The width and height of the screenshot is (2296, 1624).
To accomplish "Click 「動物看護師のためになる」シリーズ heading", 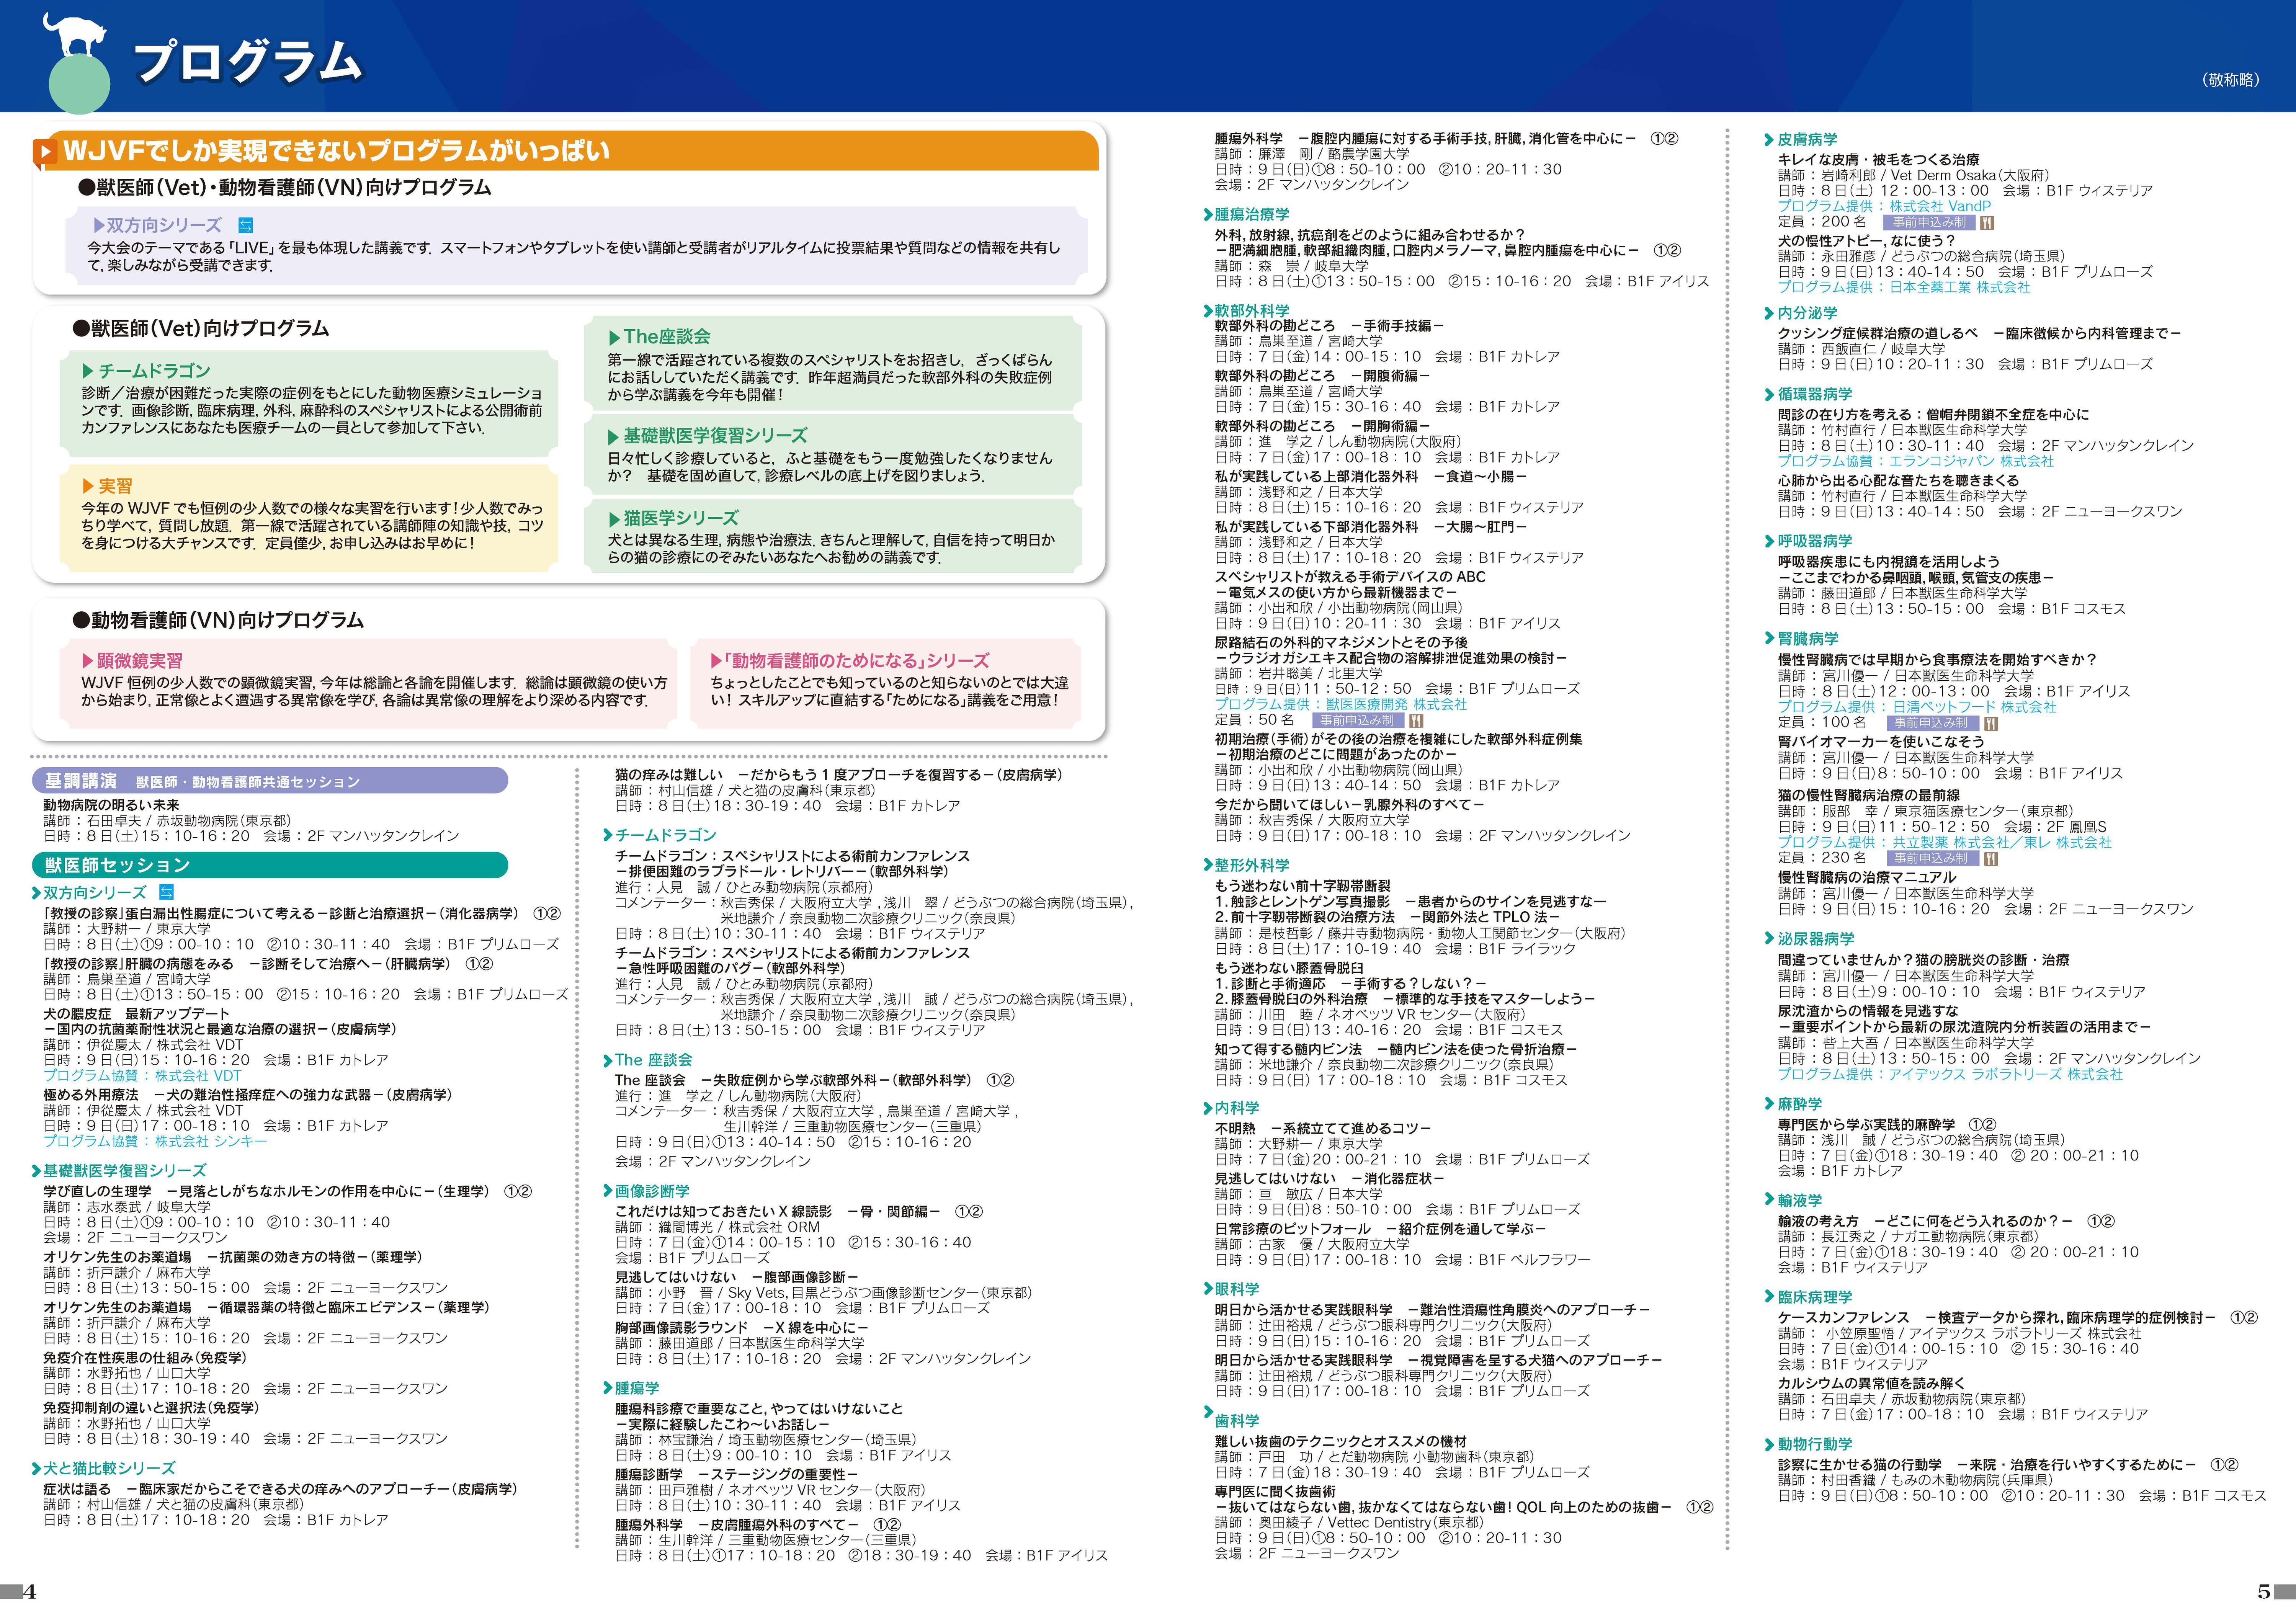I will pyautogui.click(x=856, y=661).
